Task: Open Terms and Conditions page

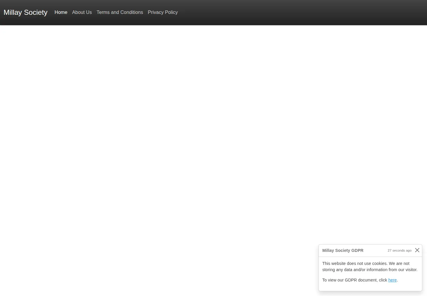Action: pyautogui.click(x=120, y=12)
